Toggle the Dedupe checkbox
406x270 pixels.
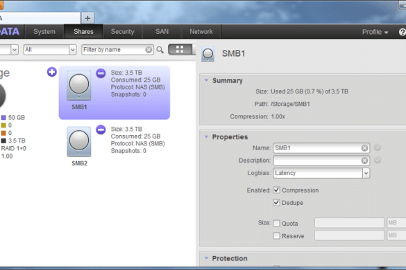(x=276, y=202)
